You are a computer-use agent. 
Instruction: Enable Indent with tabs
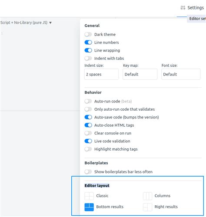click(88, 58)
